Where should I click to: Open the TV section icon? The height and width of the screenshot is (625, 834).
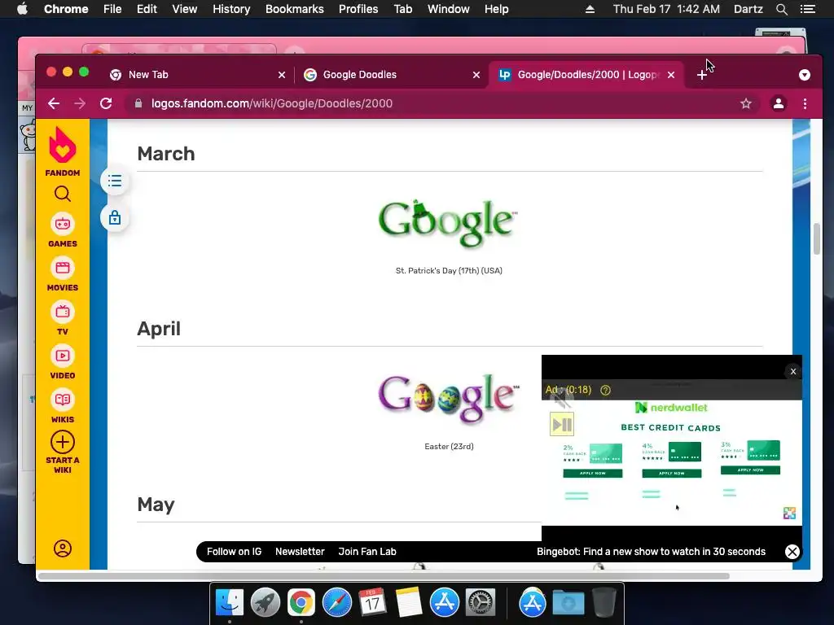[x=62, y=312]
